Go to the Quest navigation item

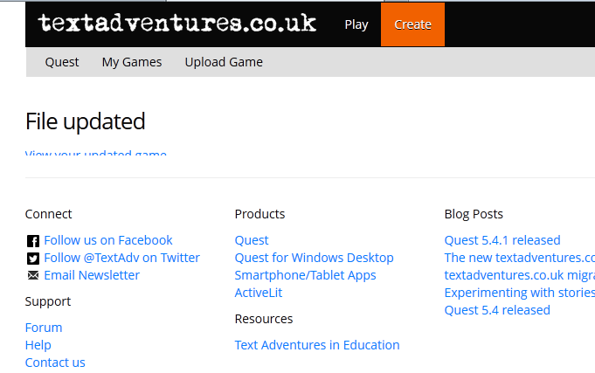point(62,62)
